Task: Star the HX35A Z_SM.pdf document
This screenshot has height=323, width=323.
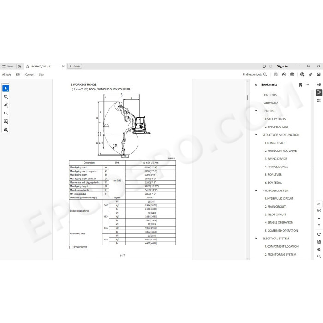Action: pos(28,66)
